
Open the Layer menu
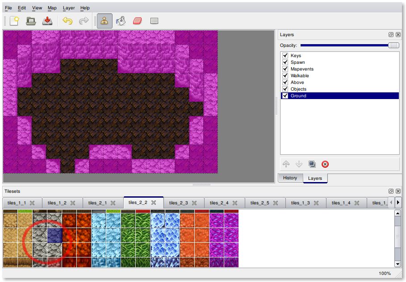click(69, 8)
